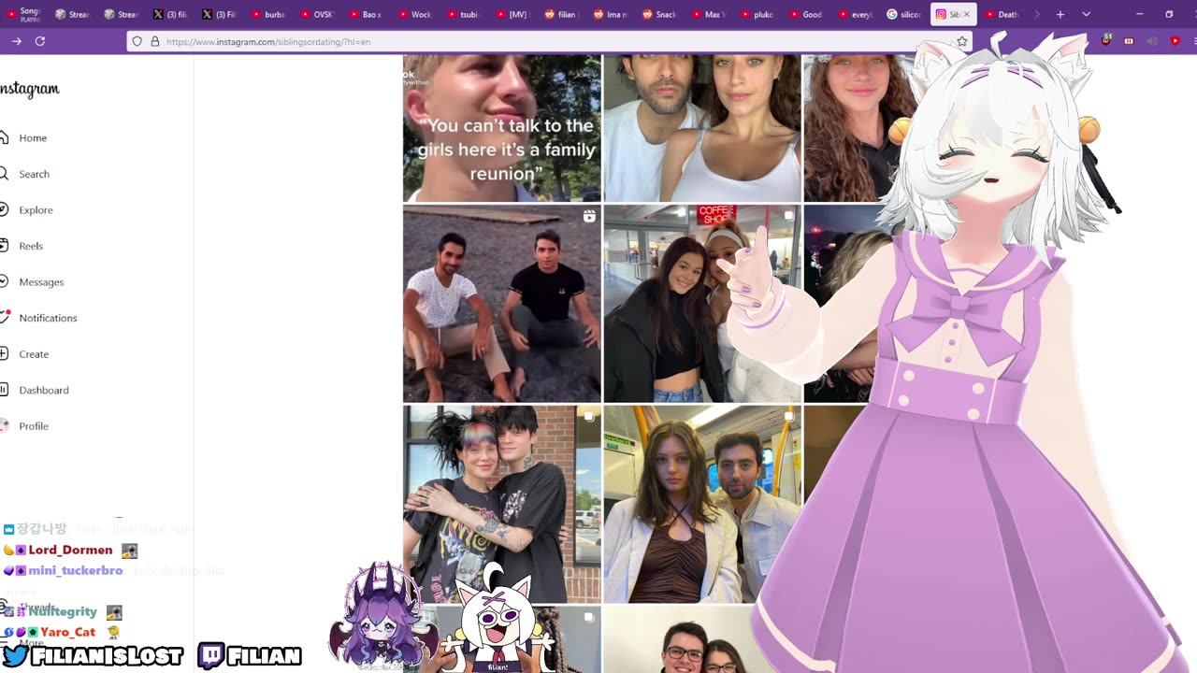
Task: Open Instagram Search
Action: (x=34, y=174)
